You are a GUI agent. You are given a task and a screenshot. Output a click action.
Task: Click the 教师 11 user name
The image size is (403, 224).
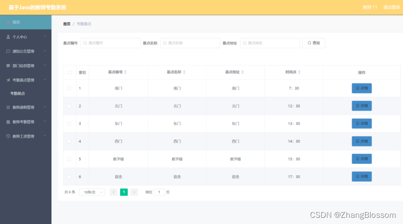tap(370, 7)
